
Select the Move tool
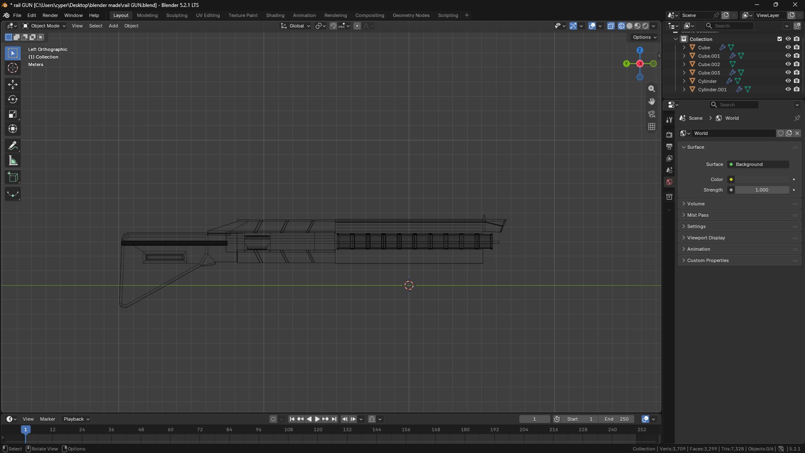(x=13, y=85)
